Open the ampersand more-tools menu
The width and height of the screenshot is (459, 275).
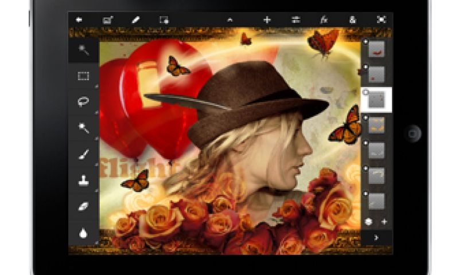click(x=352, y=20)
